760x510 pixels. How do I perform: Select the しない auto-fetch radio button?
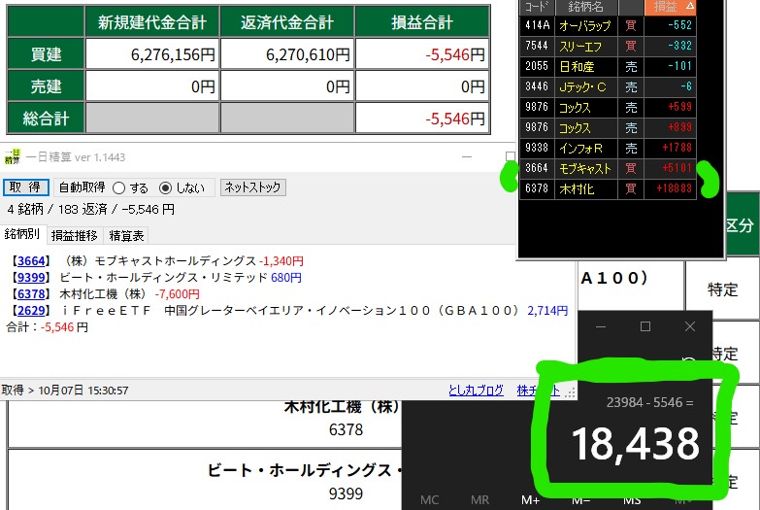[x=165, y=187]
